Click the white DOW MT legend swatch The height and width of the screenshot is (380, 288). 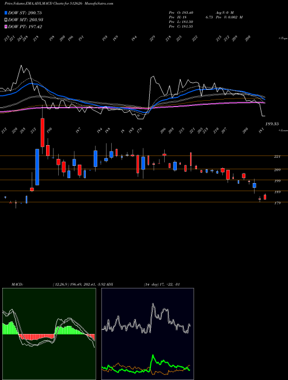click(x=6, y=20)
